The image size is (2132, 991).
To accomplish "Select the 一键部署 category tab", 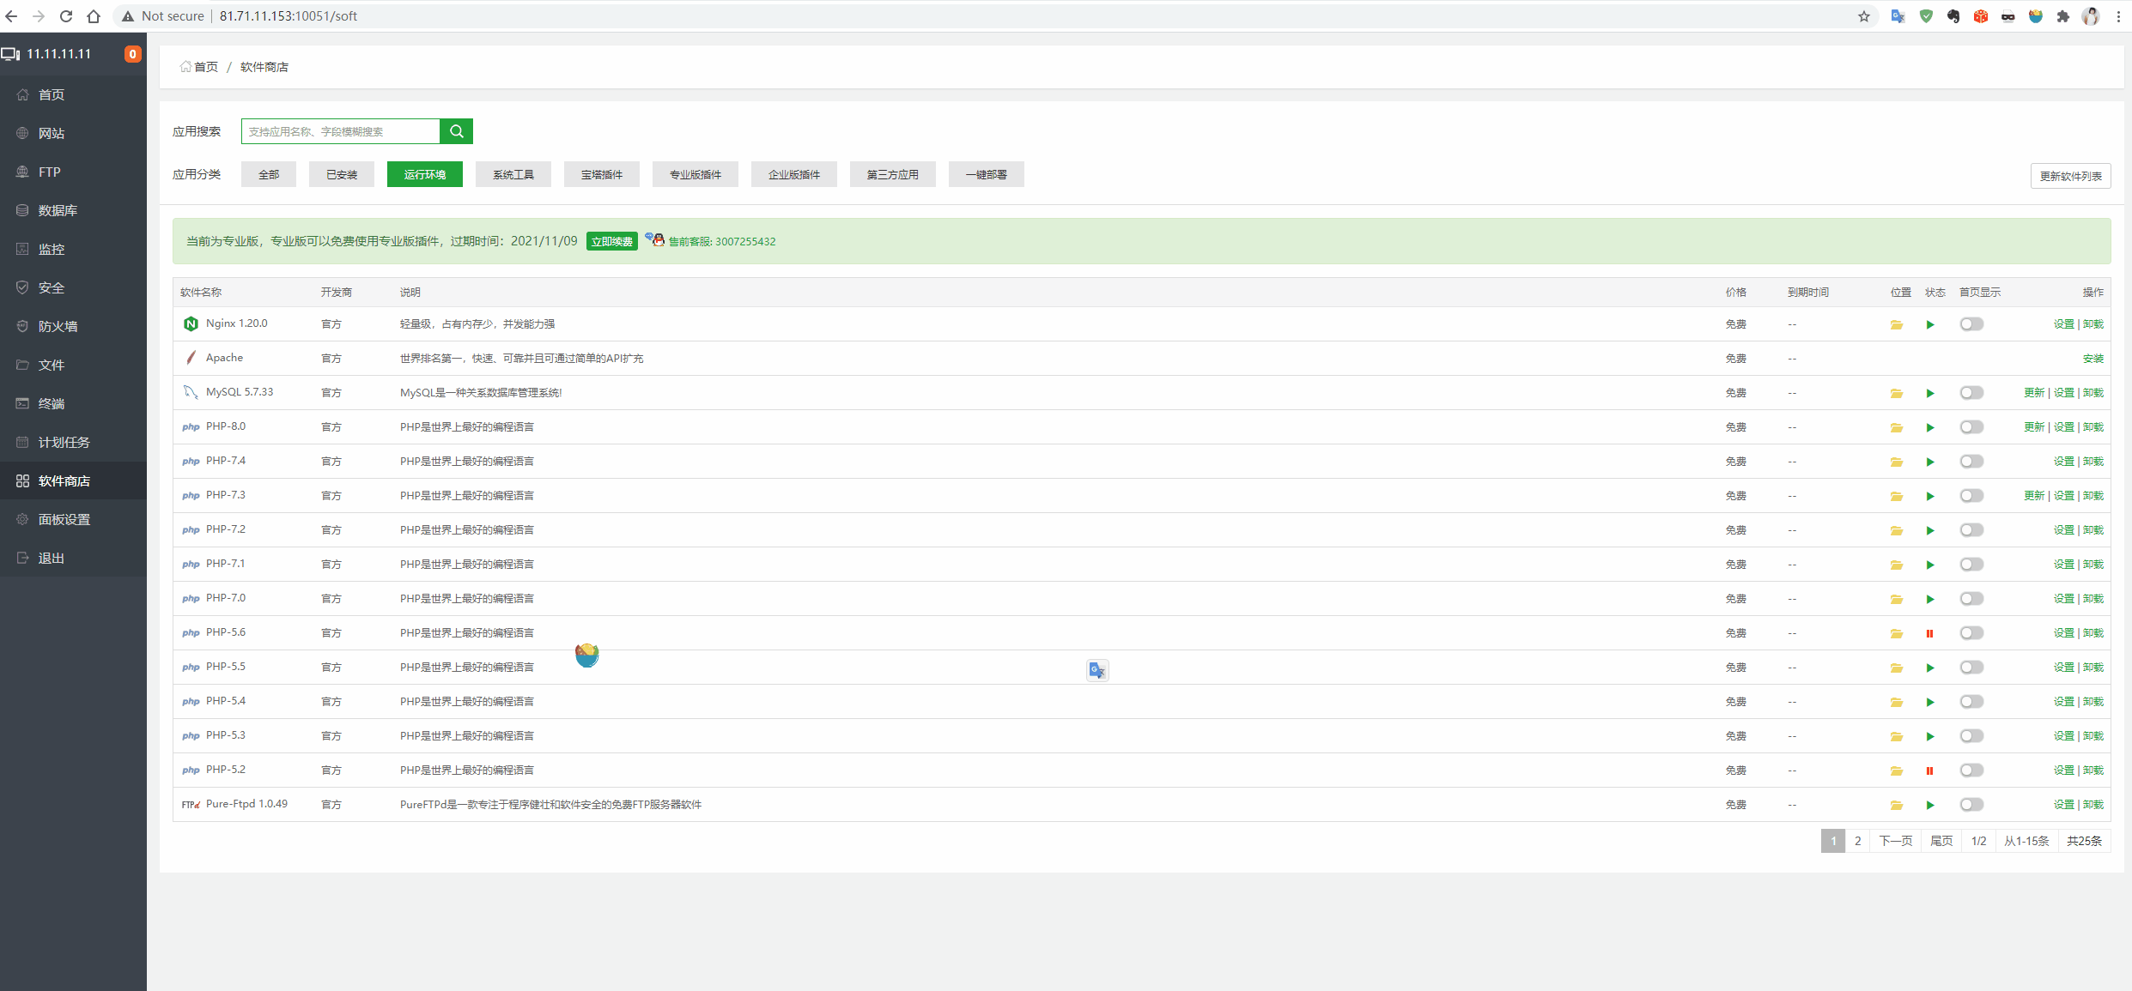I will click(987, 174).
